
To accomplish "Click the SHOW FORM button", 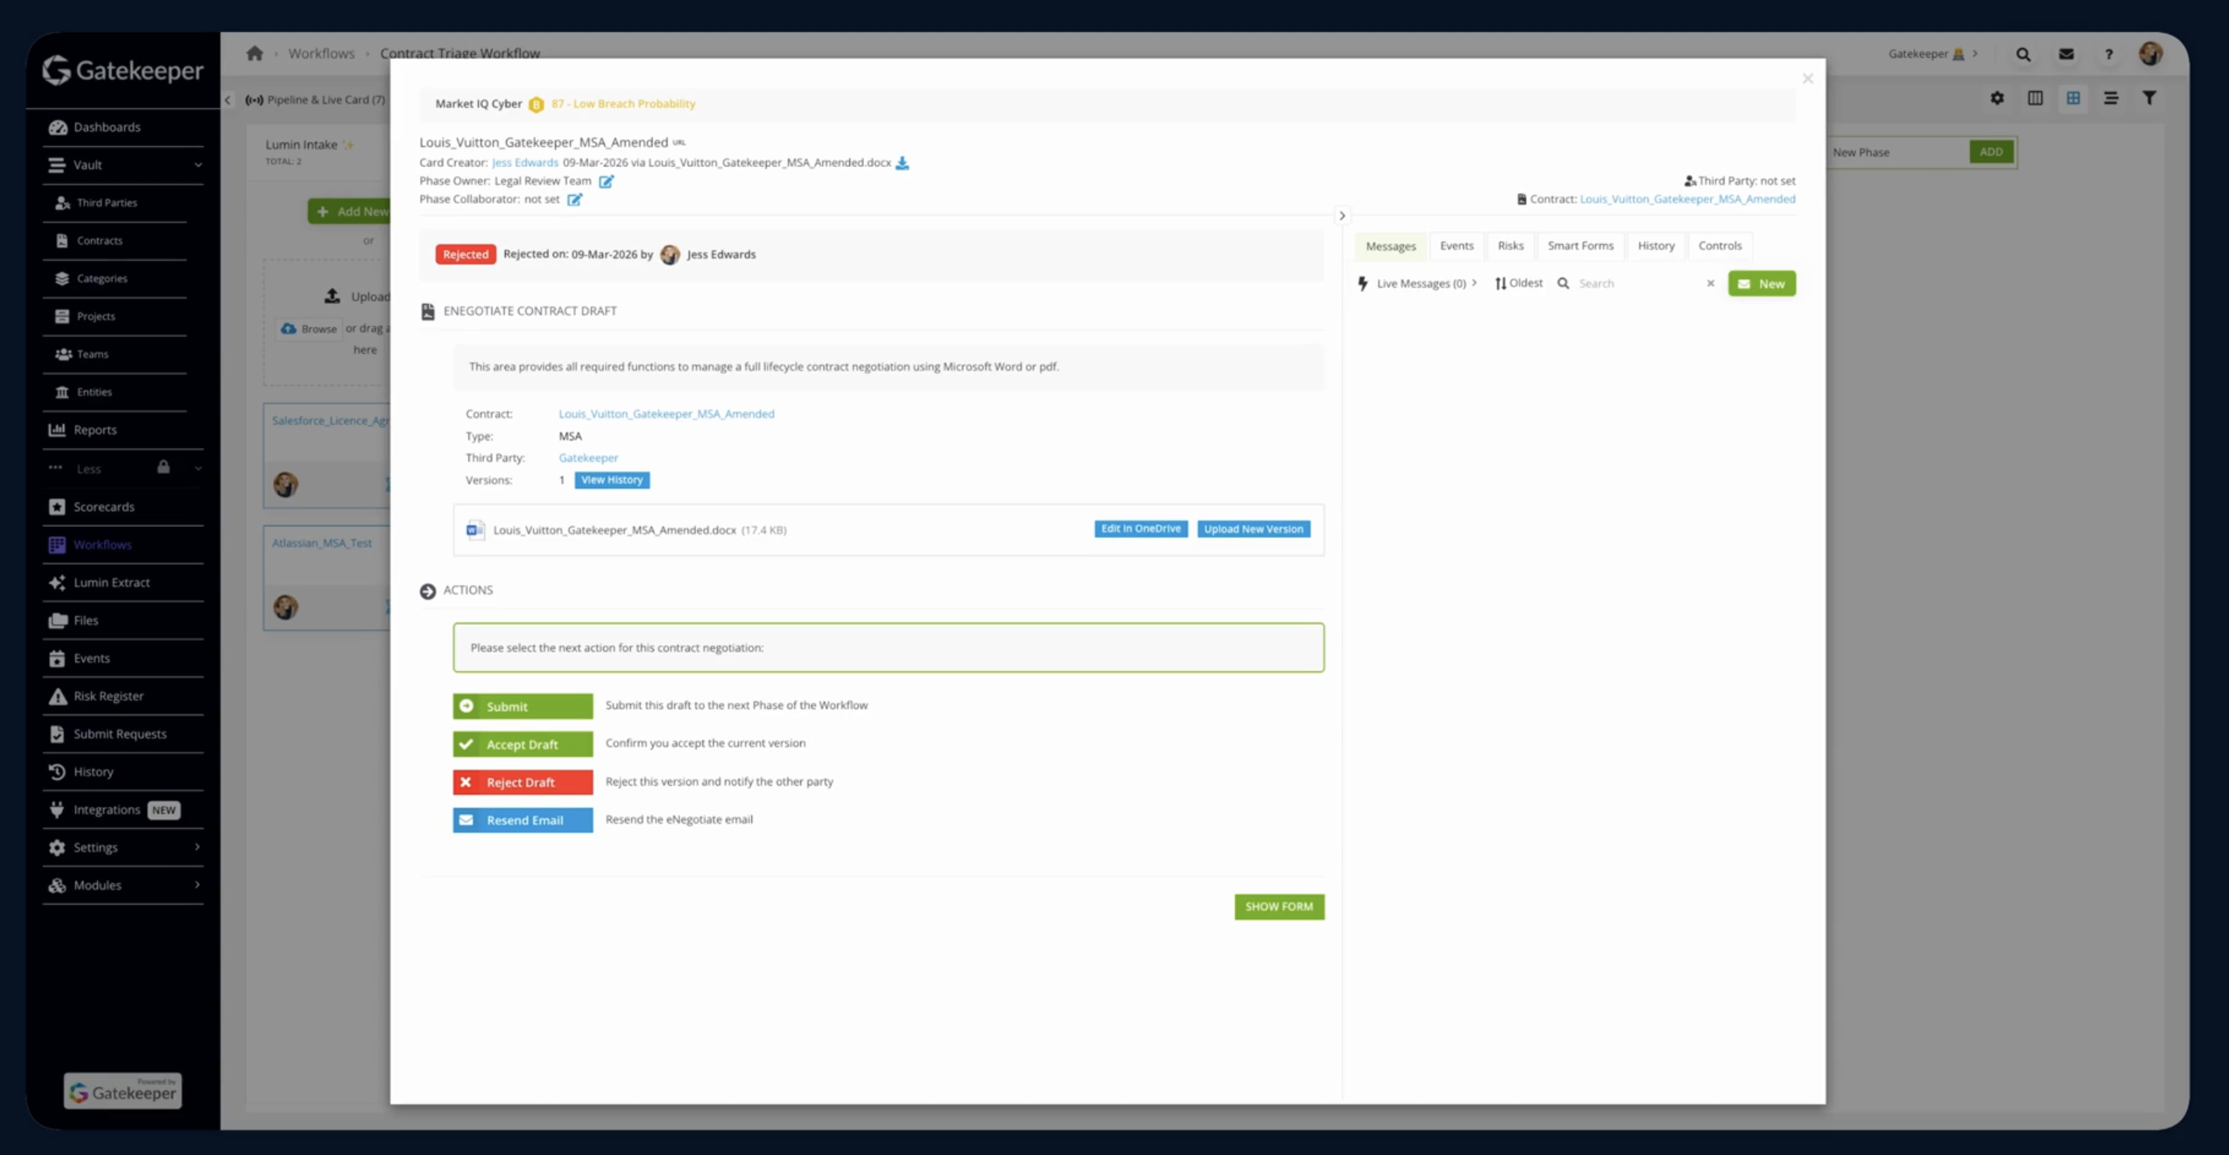I will pos(1279,907).
